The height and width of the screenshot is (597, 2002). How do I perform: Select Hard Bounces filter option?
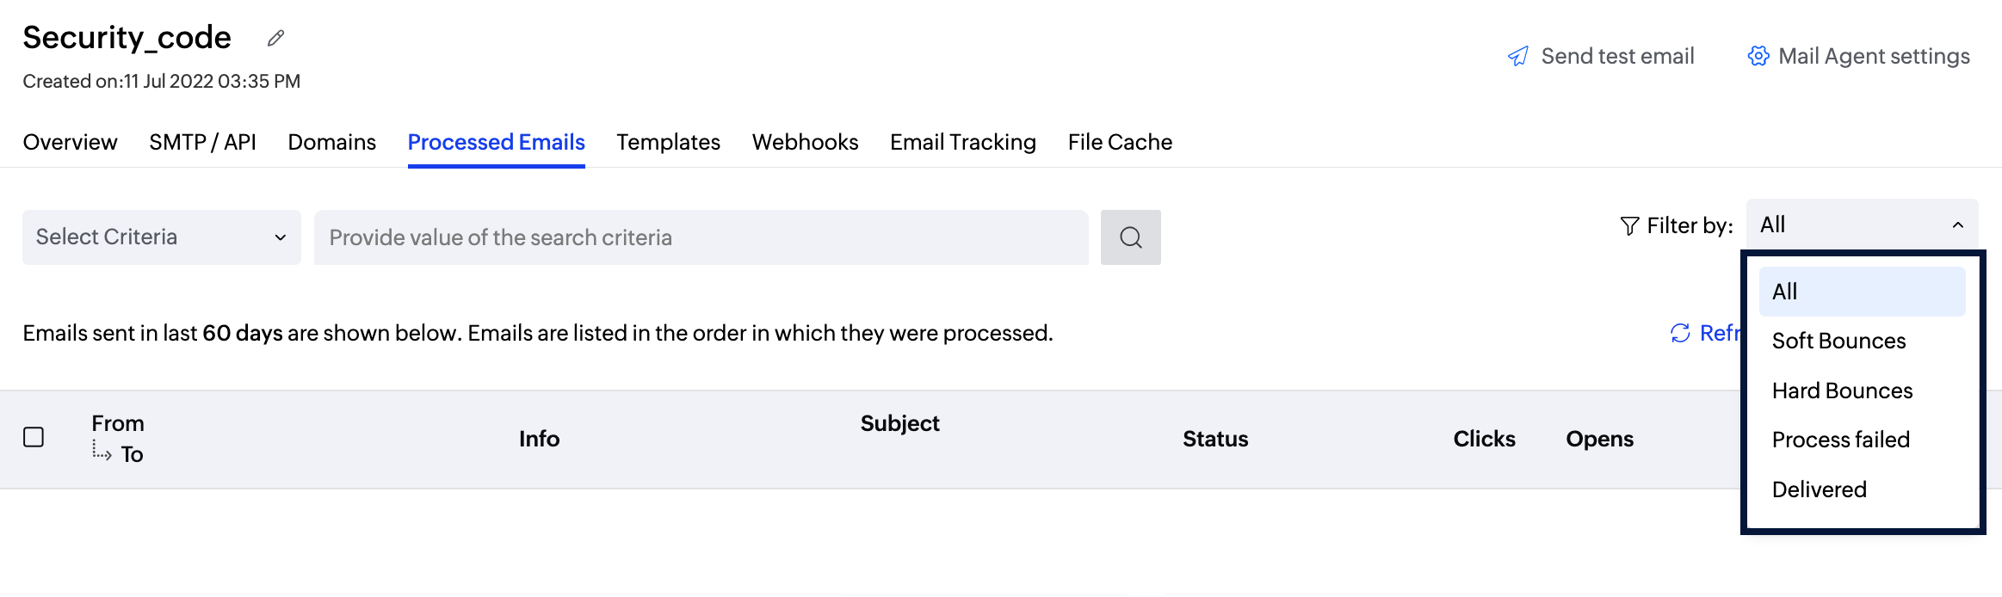click(x=1842, y=391)
